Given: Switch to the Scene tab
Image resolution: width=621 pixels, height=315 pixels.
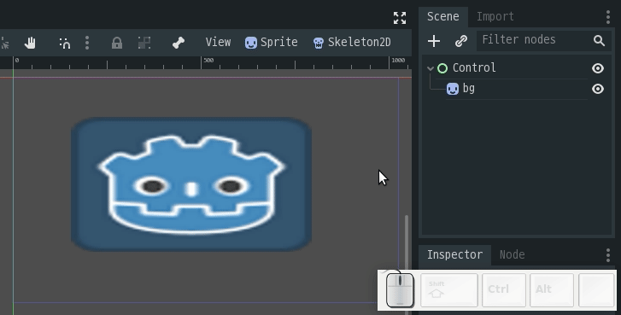Looking at the screenshot, I should 442,16.
